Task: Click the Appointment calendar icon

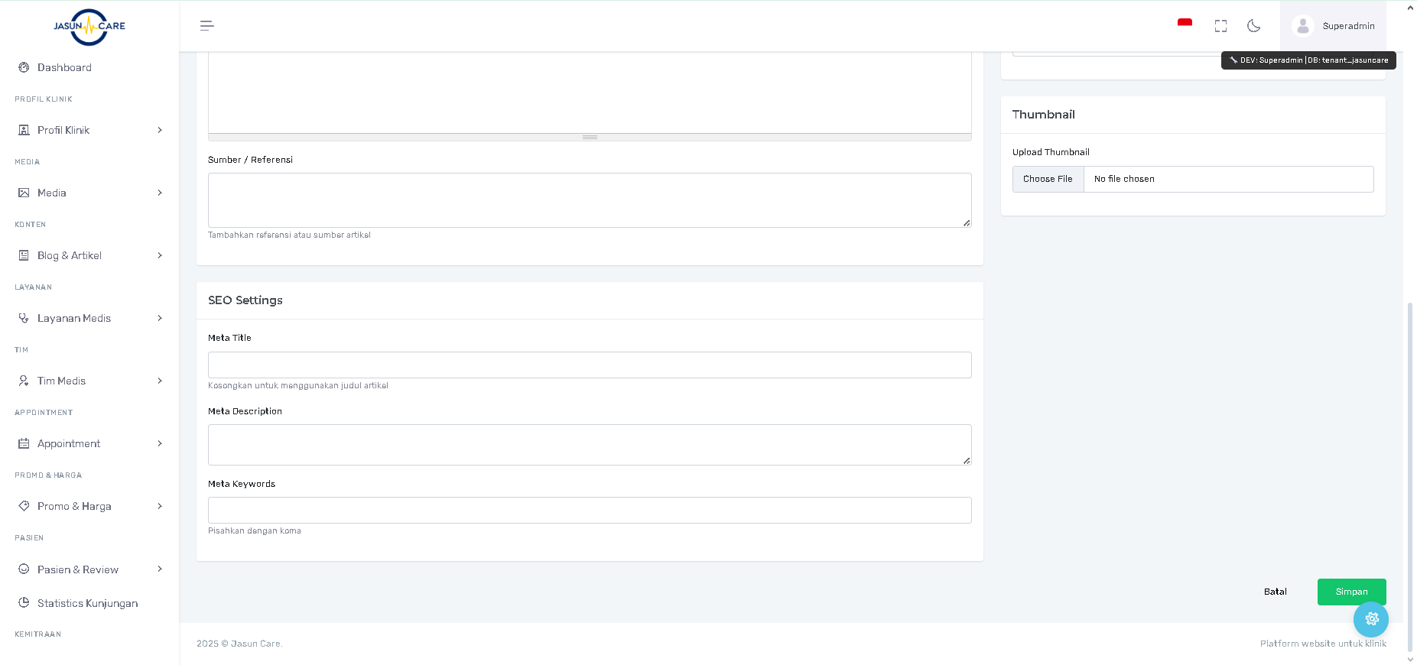Action: click(x=24, y=443)
